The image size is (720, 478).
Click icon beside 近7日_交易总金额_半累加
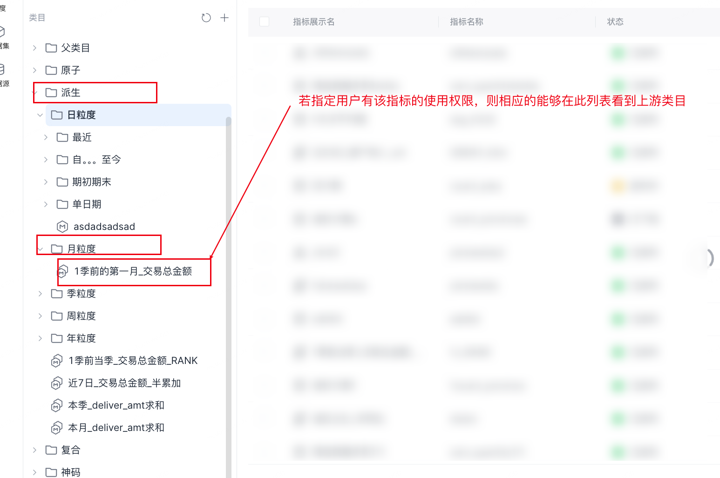(x=56, y=383)
